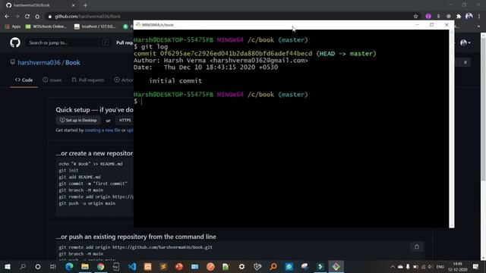This screenshot has width=486, height=273.
Task: Click the taskbar clock and date
Action: click(x=458, y=266)
